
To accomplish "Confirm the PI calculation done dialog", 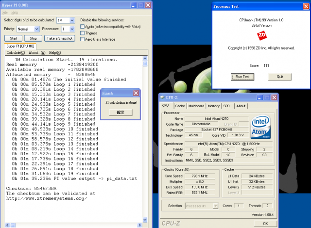I will point(121,113).
